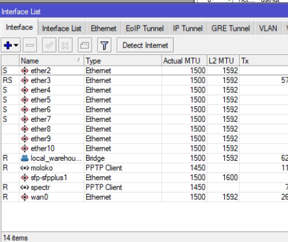Open the IP Tunnel tab
Viewport: 288px width, 242px height.
click(x=187, y=28)
